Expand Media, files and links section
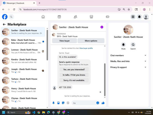The image size is (153, 115). pyautogui.click(x=128, y=61)
